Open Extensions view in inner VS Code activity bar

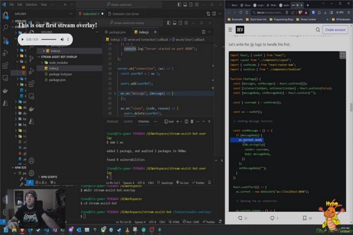pyautogui.click(x=32, y=83)
